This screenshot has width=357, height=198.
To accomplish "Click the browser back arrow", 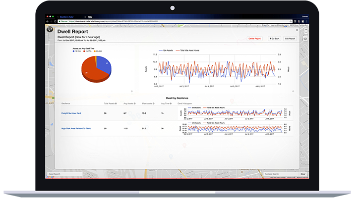I will [x=48, y=21].
